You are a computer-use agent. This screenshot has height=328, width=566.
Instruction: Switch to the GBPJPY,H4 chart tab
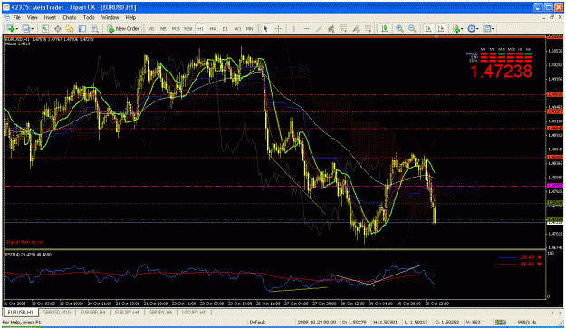pos(160,312)
